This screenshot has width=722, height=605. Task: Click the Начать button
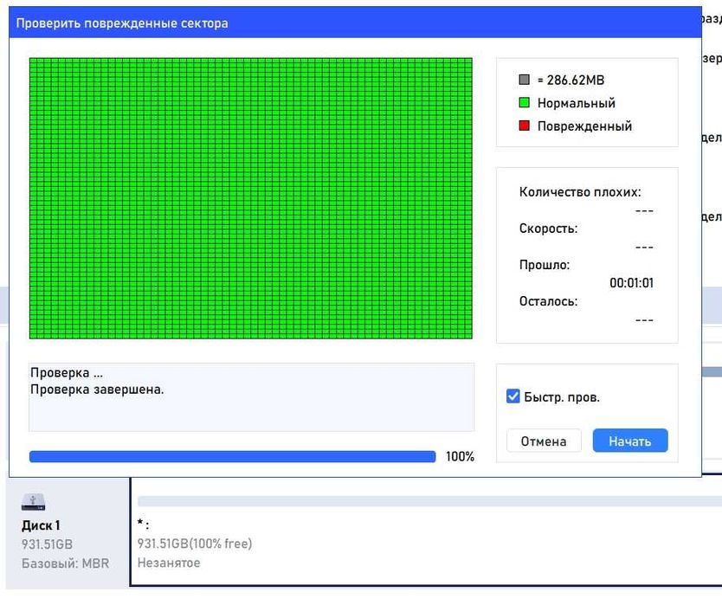630,441
